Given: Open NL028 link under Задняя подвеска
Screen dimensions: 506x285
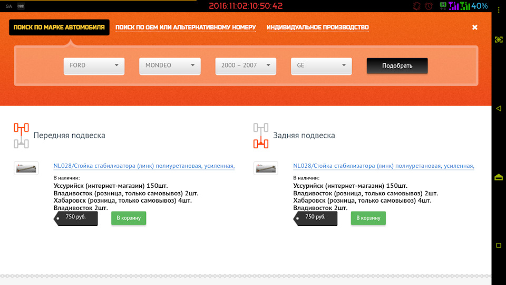Looking at the screenshot, I should click(383, 166).
